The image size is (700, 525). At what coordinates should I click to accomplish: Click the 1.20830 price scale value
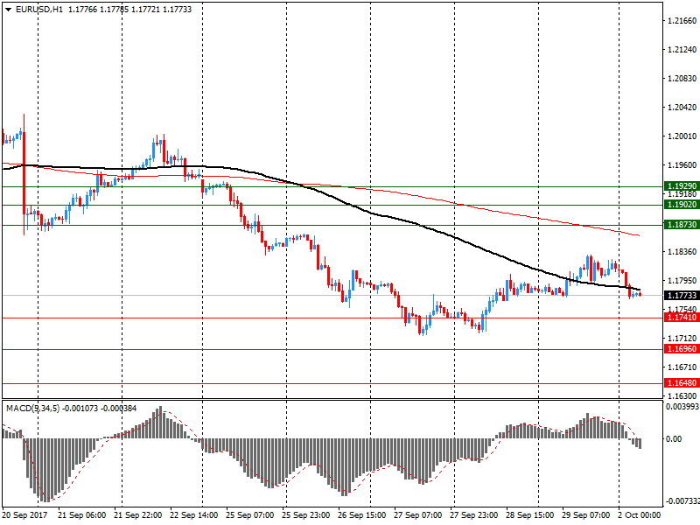(x=682, y=79)
